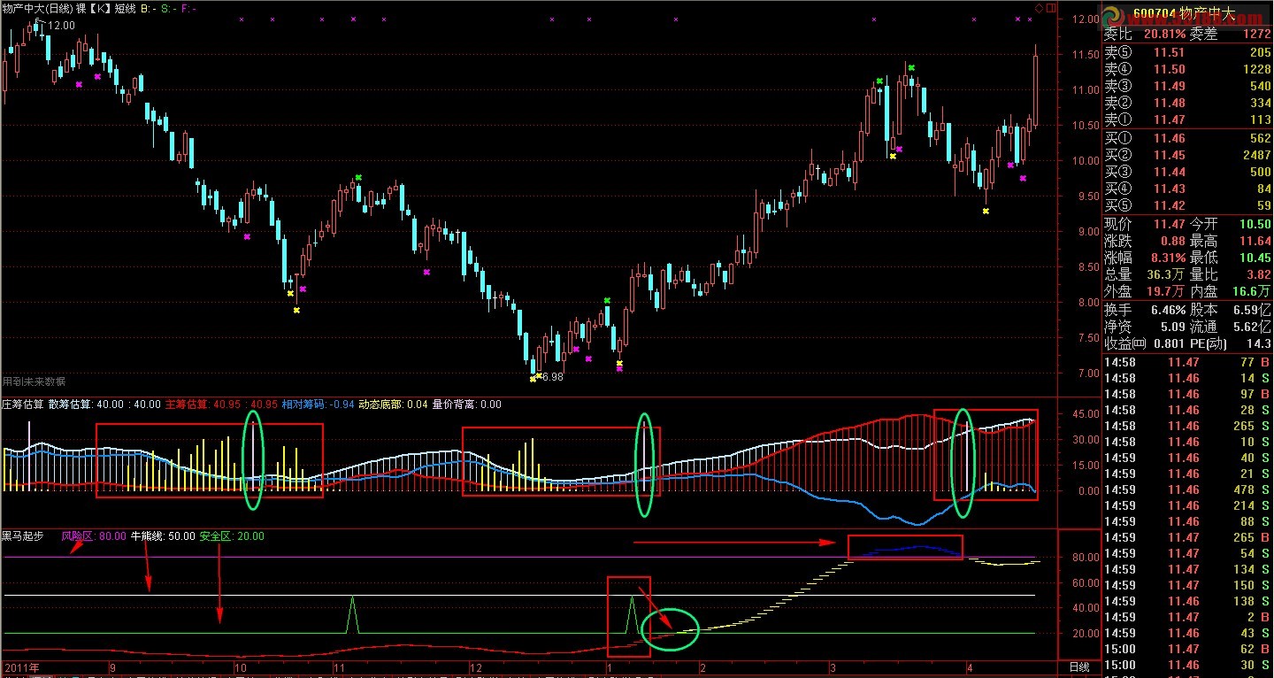
Task: Click the tick row with volume 478 S
Action: [x=1187, y=489]
